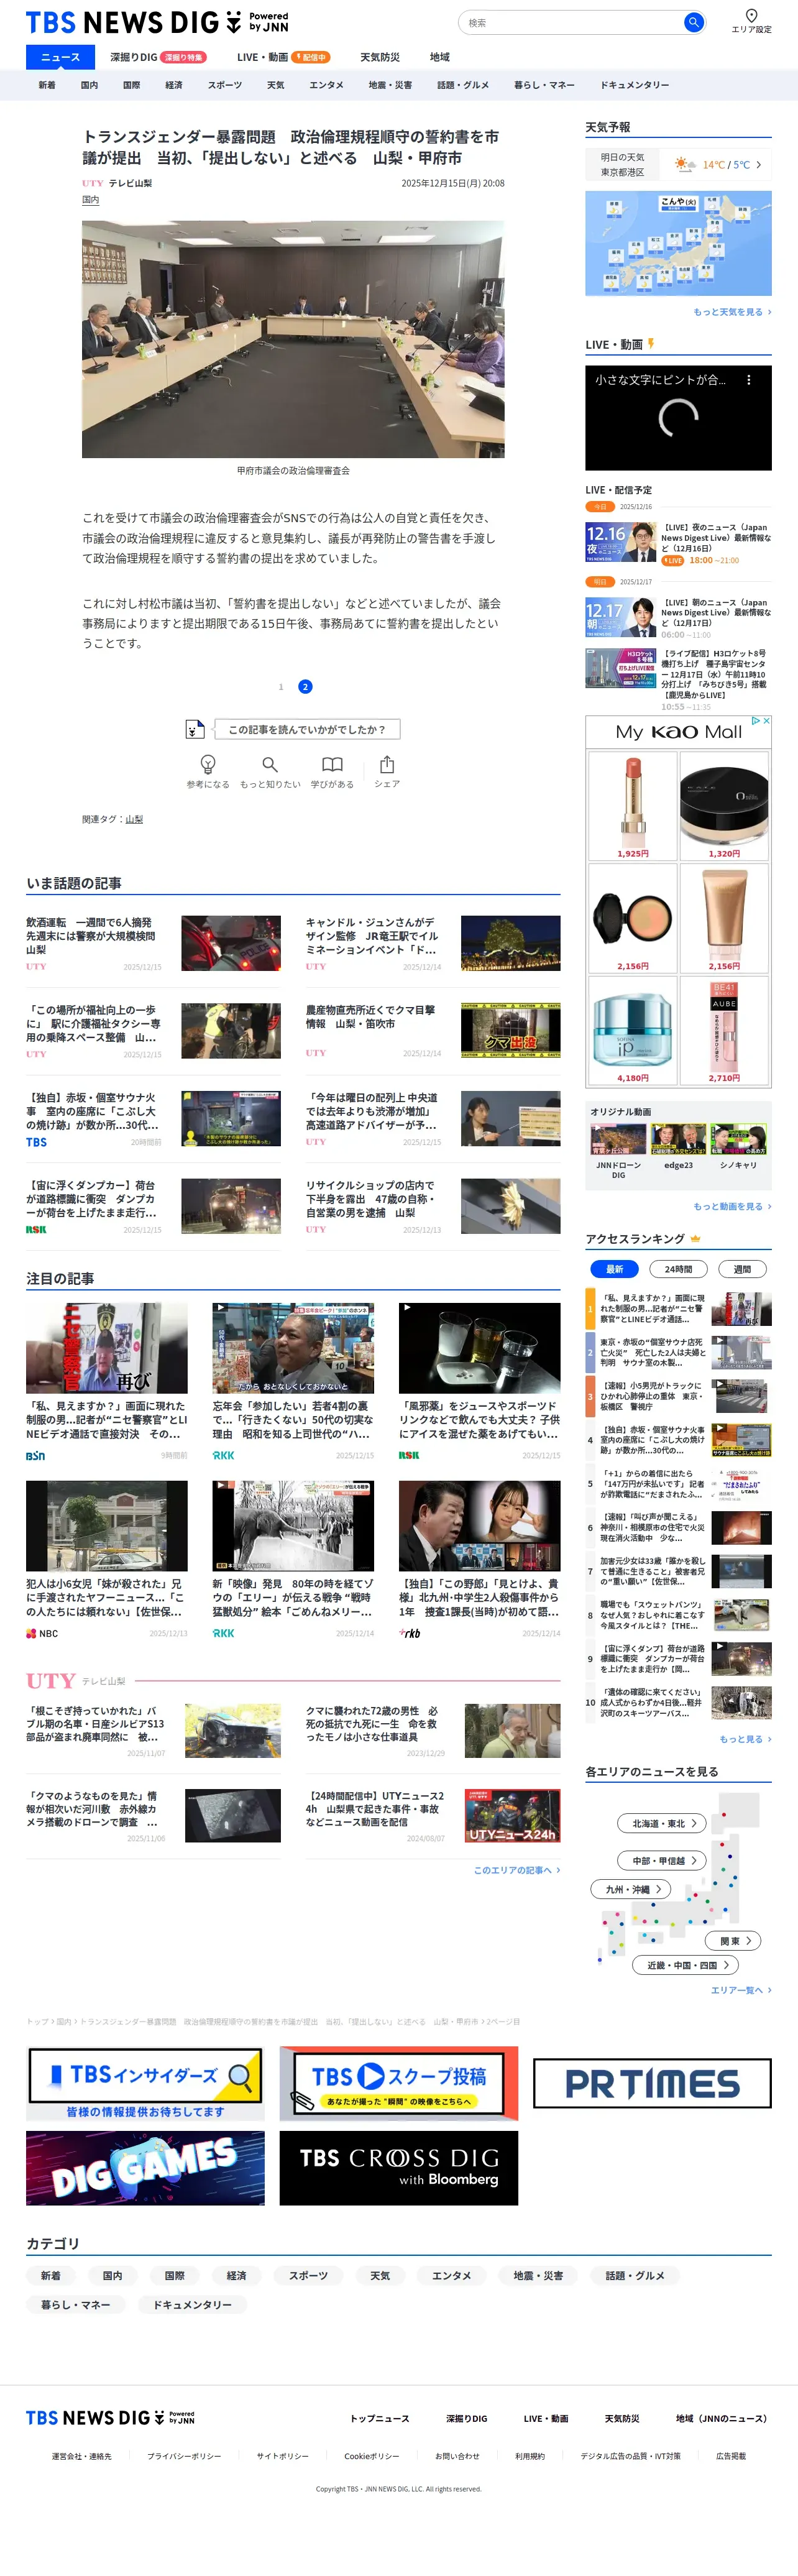Select the ニュース main tab
Screen dimensions: 798x2576
[60, 57]
